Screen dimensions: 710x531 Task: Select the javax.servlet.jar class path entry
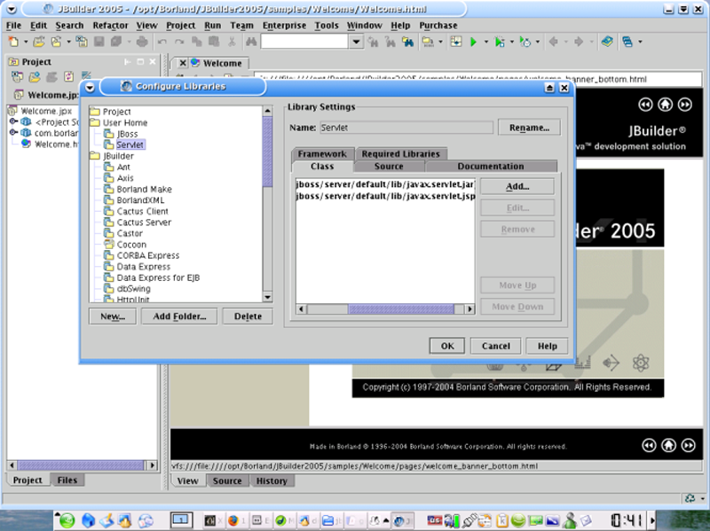coord(385,184)
